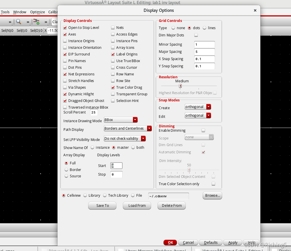Expand the Path Display dropdown
This screenshot has height=251, width=291.
coord(128,129)
